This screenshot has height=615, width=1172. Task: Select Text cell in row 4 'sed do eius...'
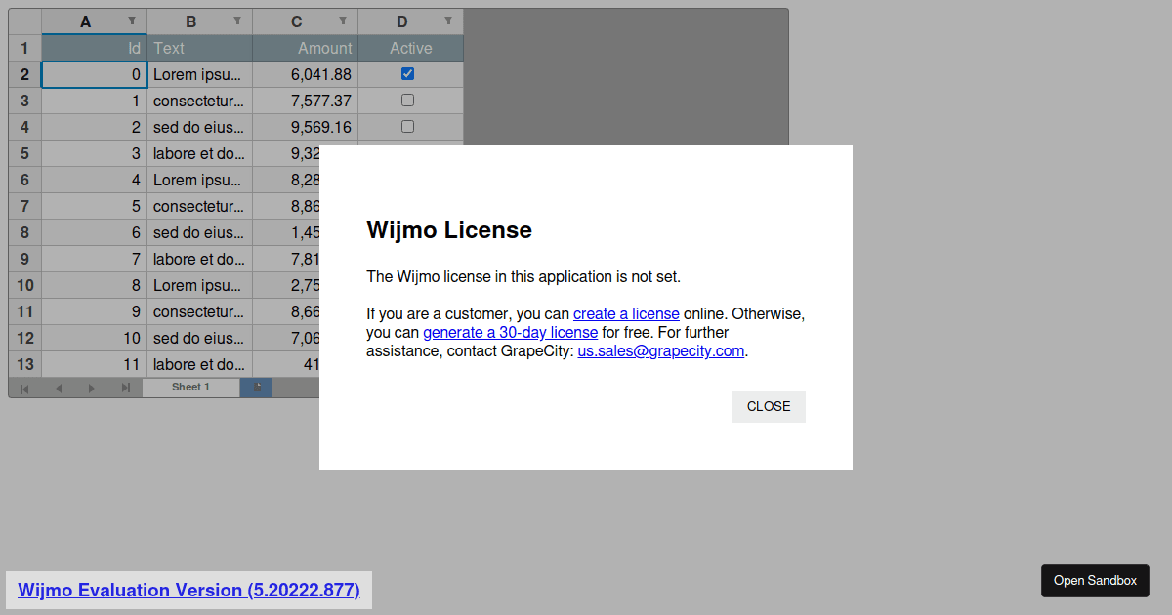pyautogui.click(x=200, y=127)
